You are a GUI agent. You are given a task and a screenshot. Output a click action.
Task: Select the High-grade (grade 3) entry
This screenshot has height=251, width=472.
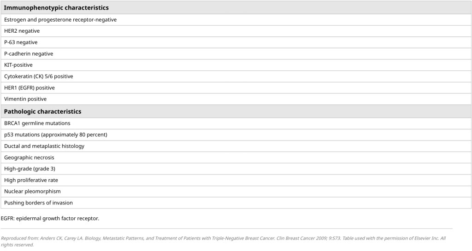pyautogui.click(x=29, y=169)
